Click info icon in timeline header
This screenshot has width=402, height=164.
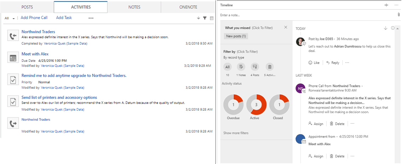393,28
